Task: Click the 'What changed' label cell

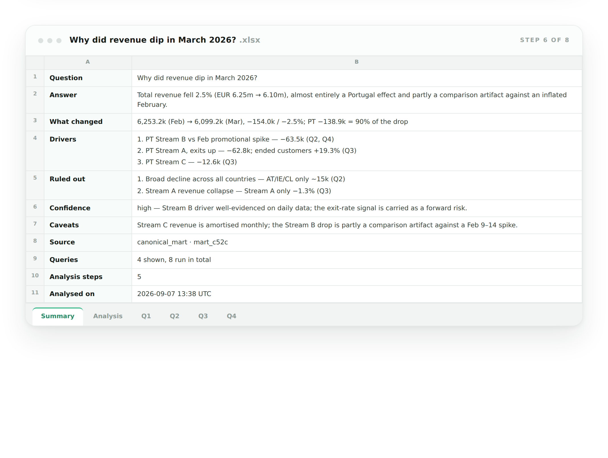Action: [x=88, y=122]
